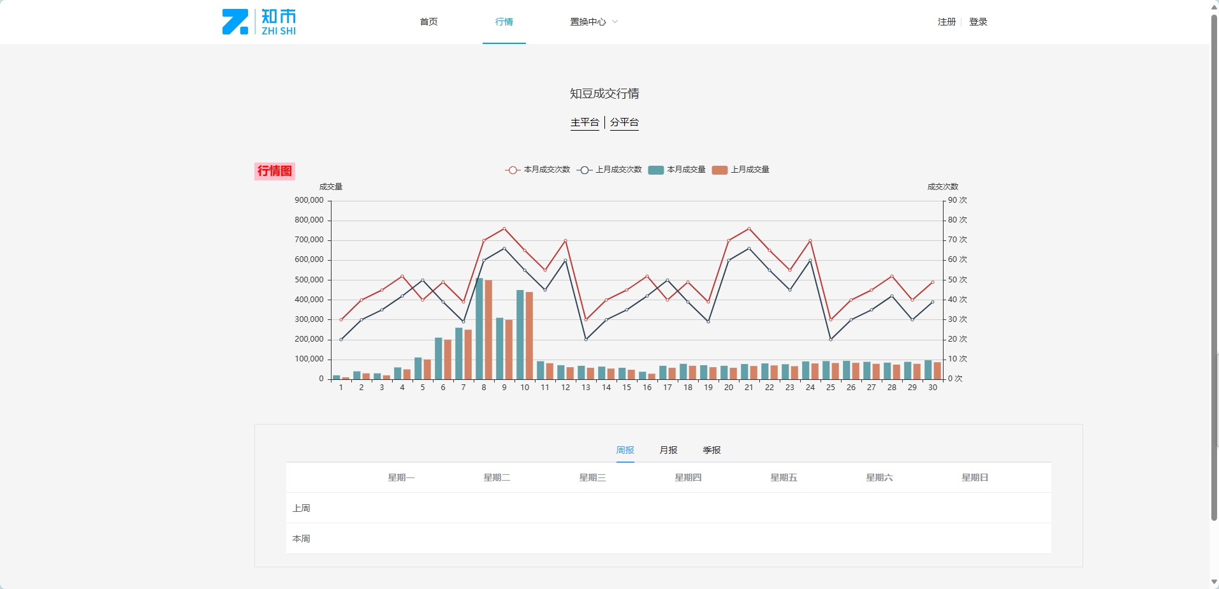Click the 星期三 column header

pos(592,477)
